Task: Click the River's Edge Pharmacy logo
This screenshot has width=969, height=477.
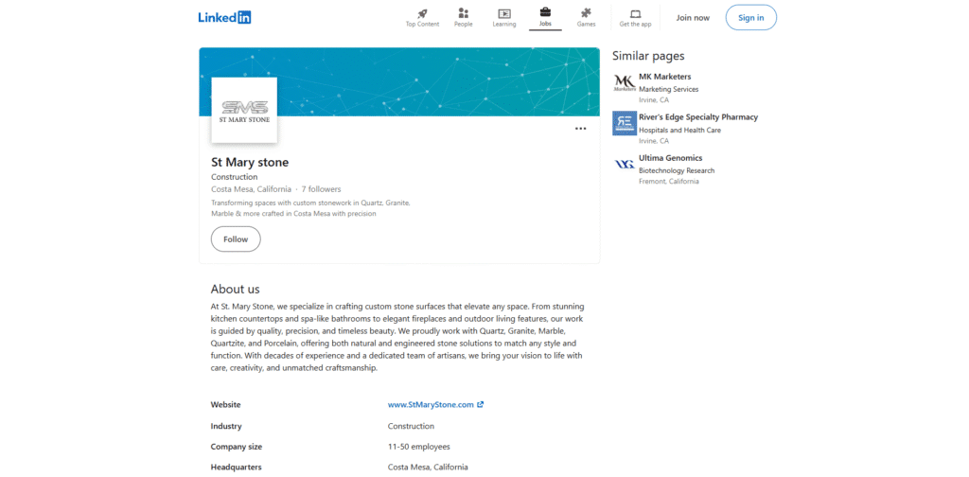Action: [x=625, y=123]
